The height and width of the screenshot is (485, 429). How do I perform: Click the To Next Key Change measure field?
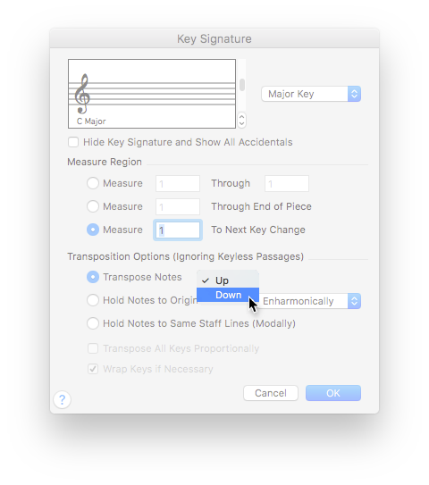tap(178, 230)
